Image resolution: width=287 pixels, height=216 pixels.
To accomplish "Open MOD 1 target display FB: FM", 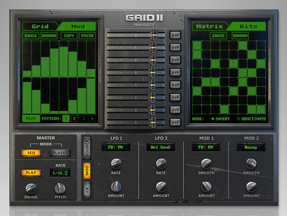I will (206, 147).
